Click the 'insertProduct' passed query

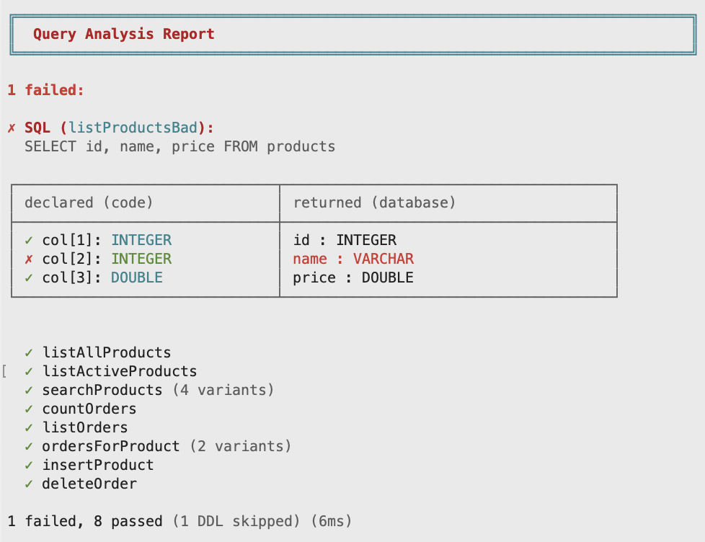[x=98, y=465]
